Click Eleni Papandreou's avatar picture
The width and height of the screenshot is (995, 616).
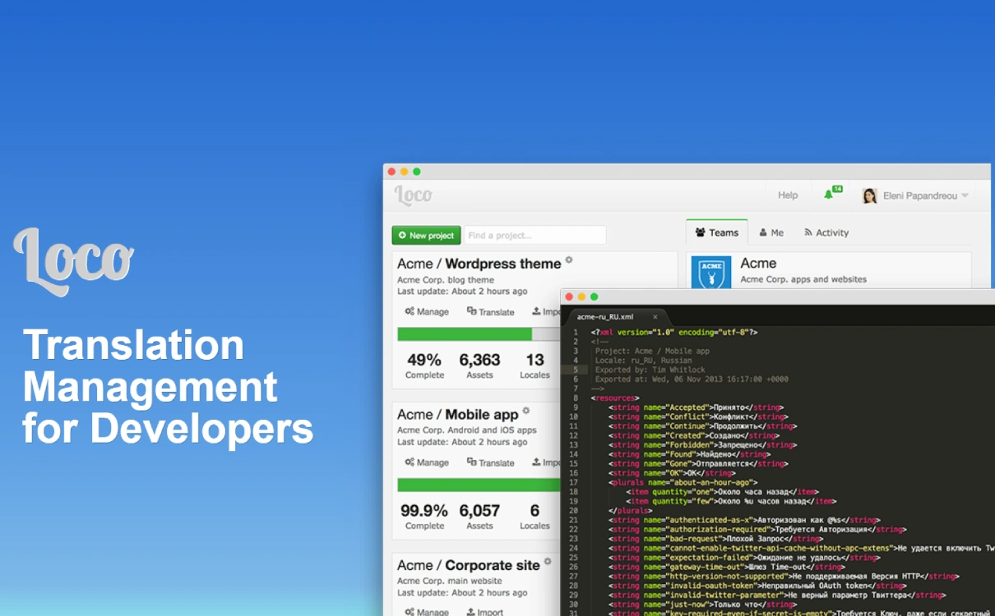[869, 195]
